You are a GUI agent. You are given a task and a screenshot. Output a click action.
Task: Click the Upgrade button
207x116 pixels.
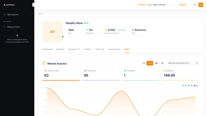(182, 5)
